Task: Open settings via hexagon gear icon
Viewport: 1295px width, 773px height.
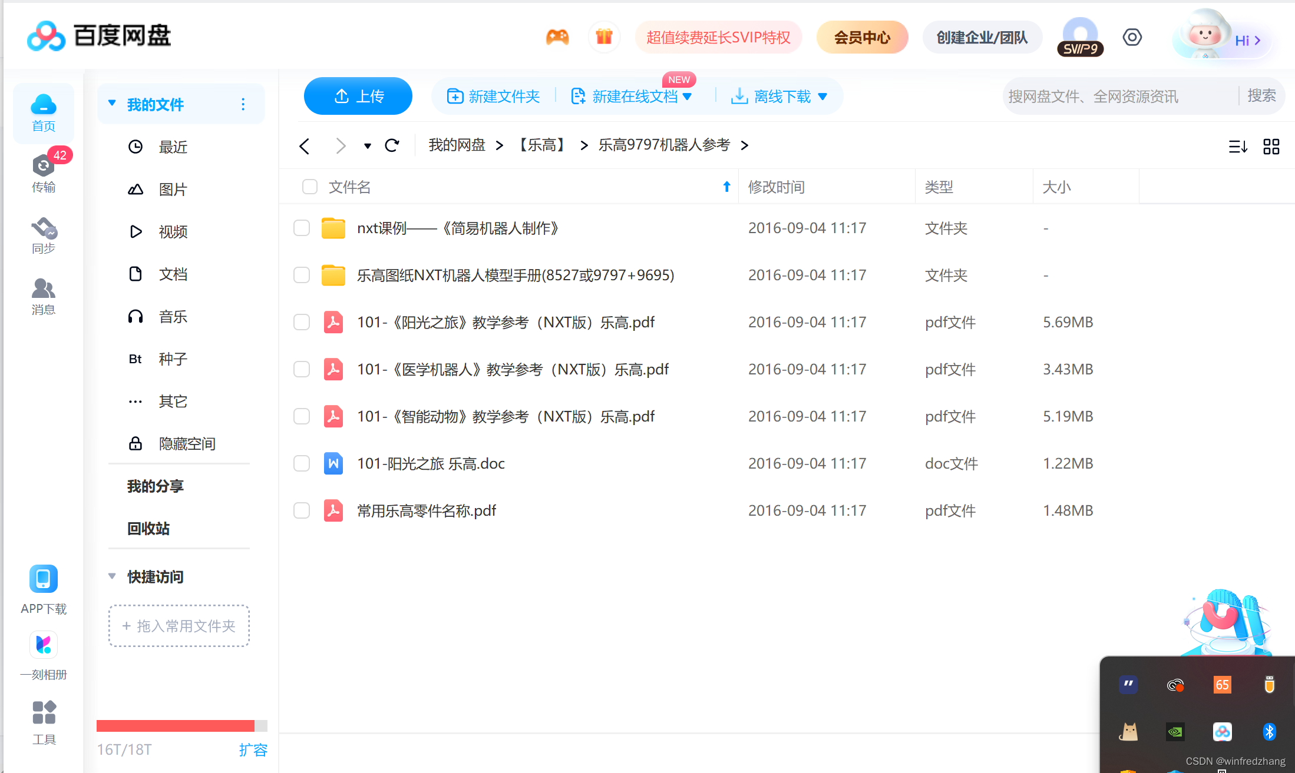Action: (1132, 37)
